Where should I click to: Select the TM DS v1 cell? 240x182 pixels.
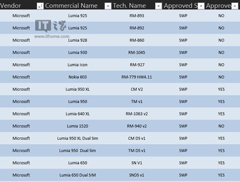pyautogui.click(x=137, y=151)
